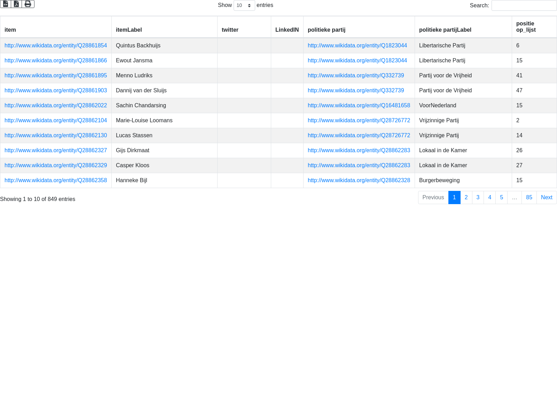Open party link Q1823044 in Quintus Backhuijs row
Image resolution: width=557 pixels, height=418 pixels.
(357, 46)
